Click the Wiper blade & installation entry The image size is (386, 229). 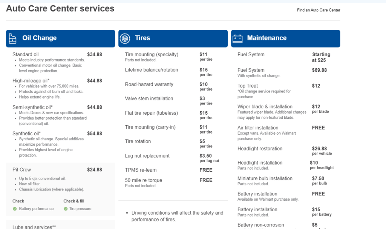tap(265, 107)
